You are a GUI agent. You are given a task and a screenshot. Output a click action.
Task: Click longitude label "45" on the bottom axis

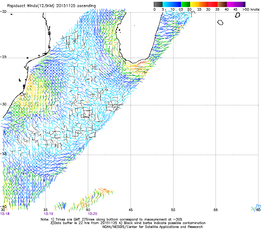pyautogui.click(x=130, y=210)
